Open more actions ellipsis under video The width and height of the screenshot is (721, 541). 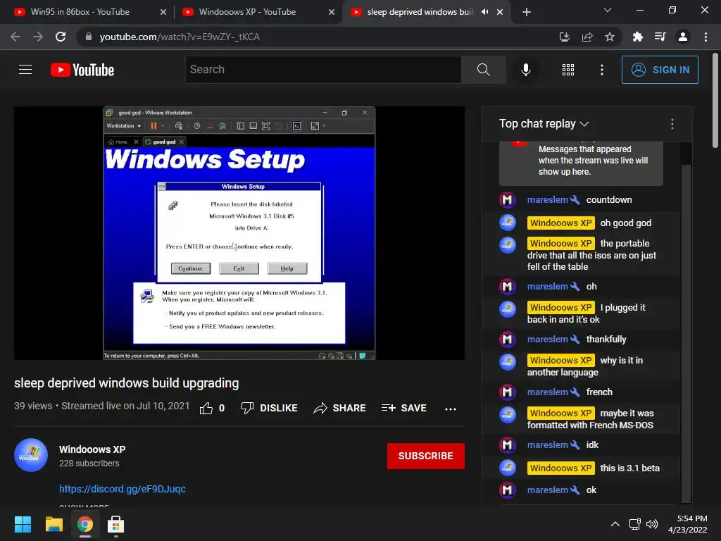pos(450,409)
